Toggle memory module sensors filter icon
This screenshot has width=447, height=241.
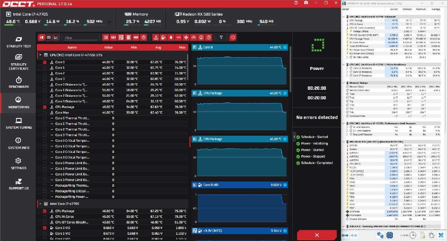tap(136, 37)
